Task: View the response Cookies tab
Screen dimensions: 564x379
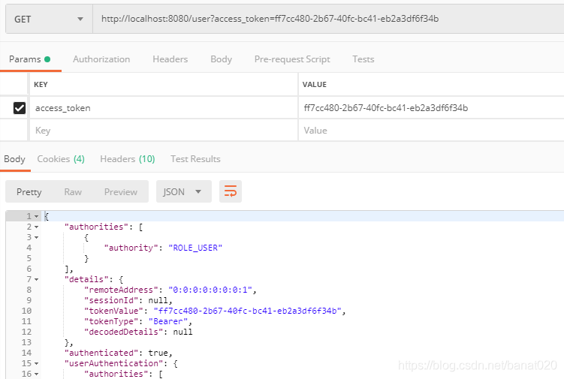Action: (x=61, y=159)
